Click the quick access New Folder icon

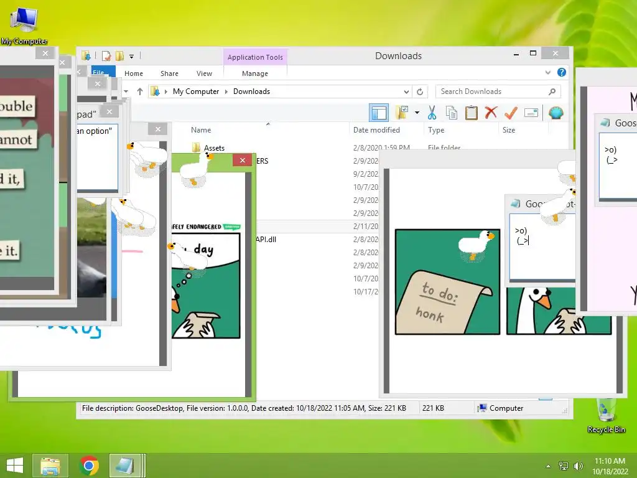click(119, 55)
